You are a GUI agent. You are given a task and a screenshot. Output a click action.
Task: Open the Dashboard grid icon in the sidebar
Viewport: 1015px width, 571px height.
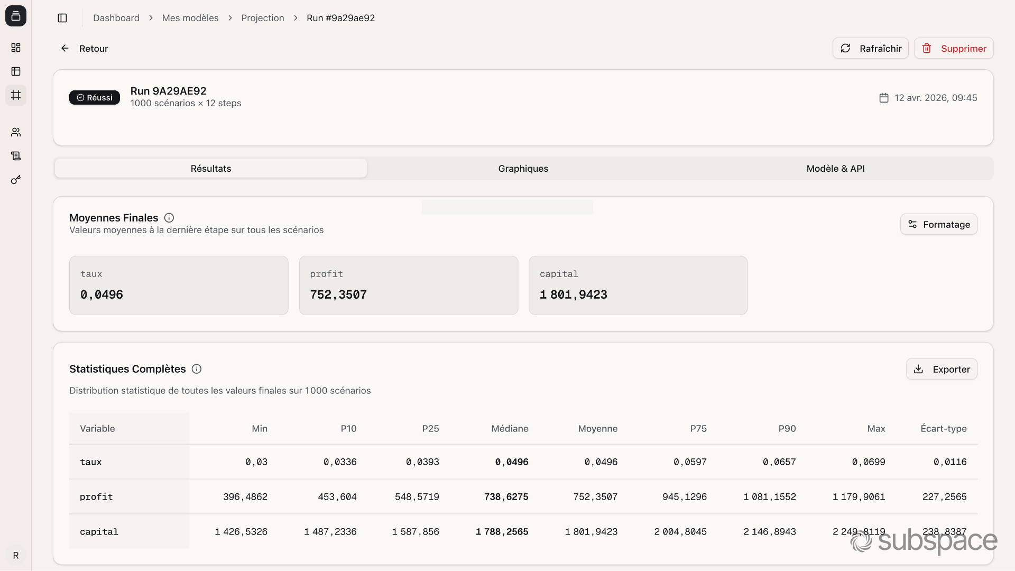tap(16, 48)
